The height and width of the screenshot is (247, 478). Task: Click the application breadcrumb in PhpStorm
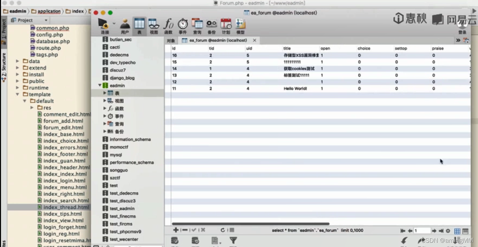49,11
